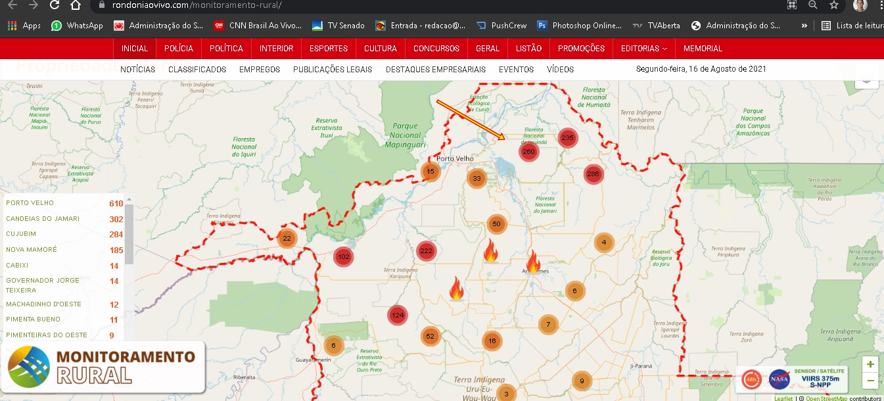Open the WhatsApp bookmark

coord(77,26)
